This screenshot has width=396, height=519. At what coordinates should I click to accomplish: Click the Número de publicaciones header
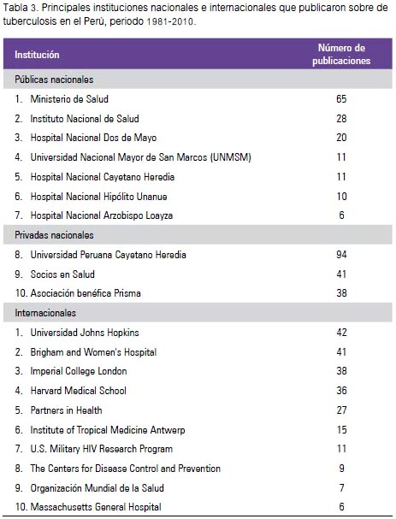click(x=341, y=54)
